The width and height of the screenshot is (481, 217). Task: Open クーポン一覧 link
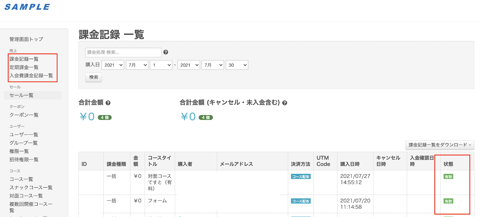pos(24,115)
